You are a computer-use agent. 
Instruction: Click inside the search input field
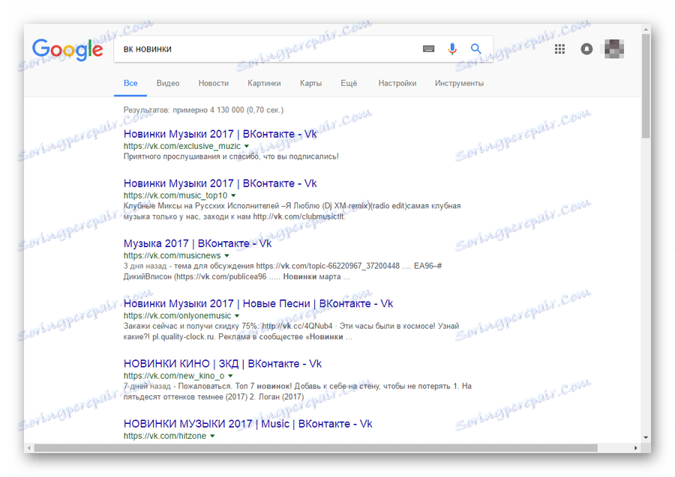(262, 48)
